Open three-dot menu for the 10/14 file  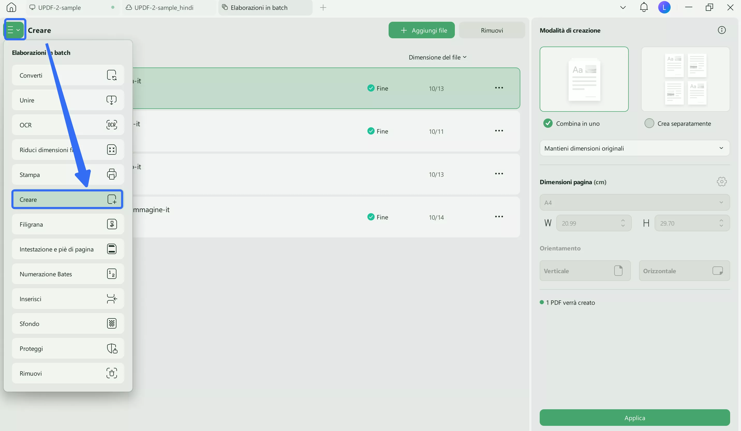click(499, 217)
